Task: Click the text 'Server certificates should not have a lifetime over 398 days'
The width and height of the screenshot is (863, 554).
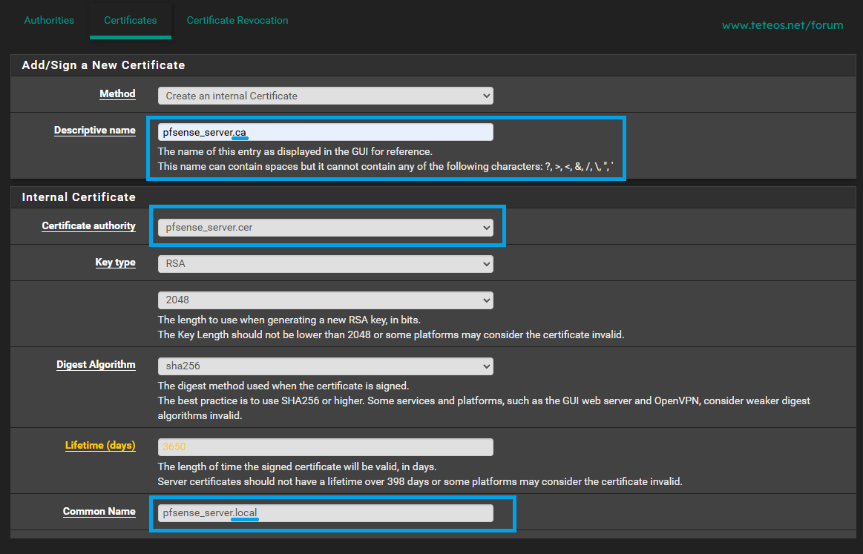Action: pyautogui.click(x=289, y=481)
